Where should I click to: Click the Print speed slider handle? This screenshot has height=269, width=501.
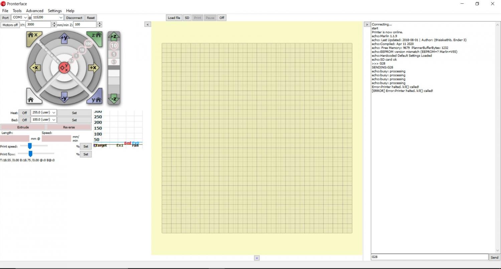30,146
